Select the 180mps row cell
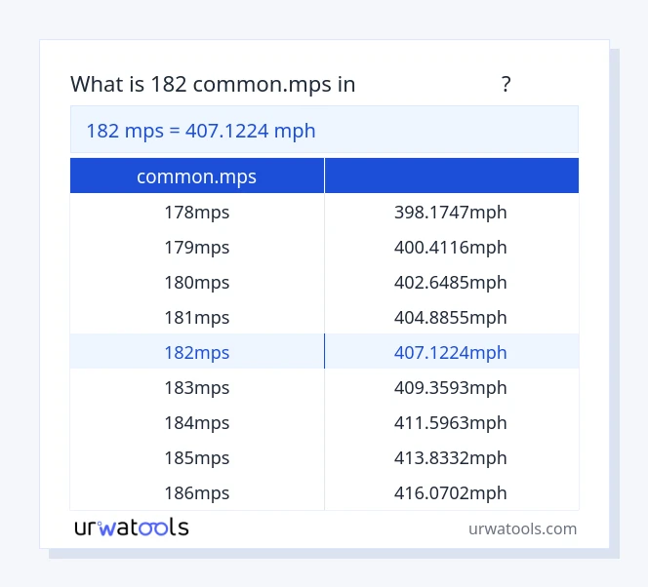This screenshot has height=587, width=648. pyautogui.click(x=196, y=283)
